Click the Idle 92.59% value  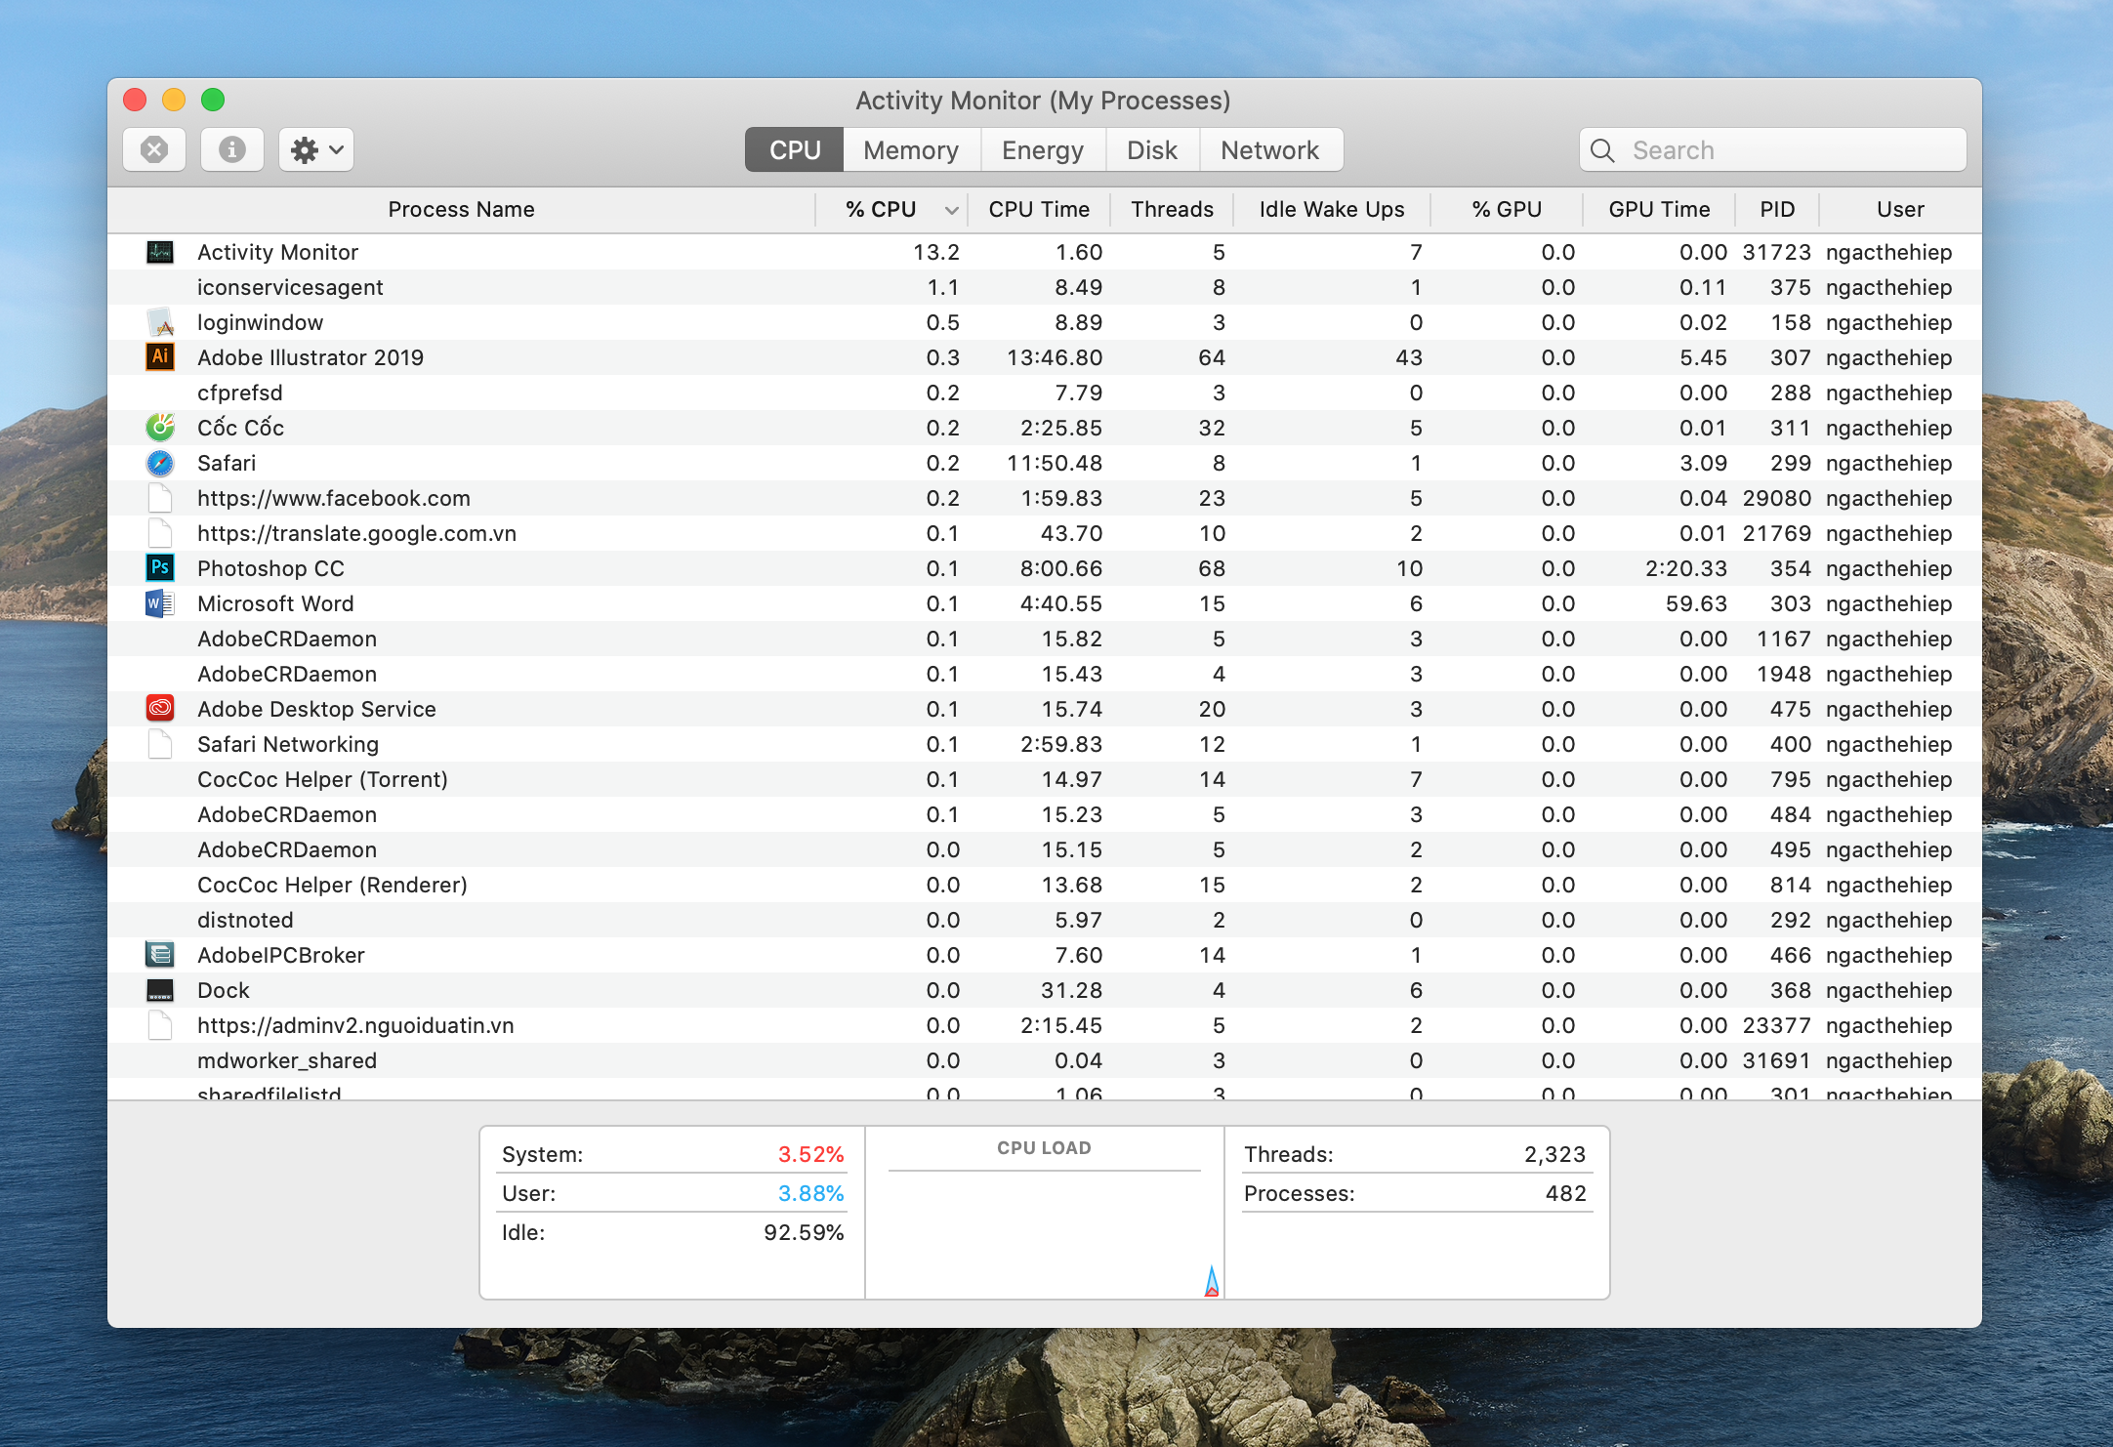804,1232
